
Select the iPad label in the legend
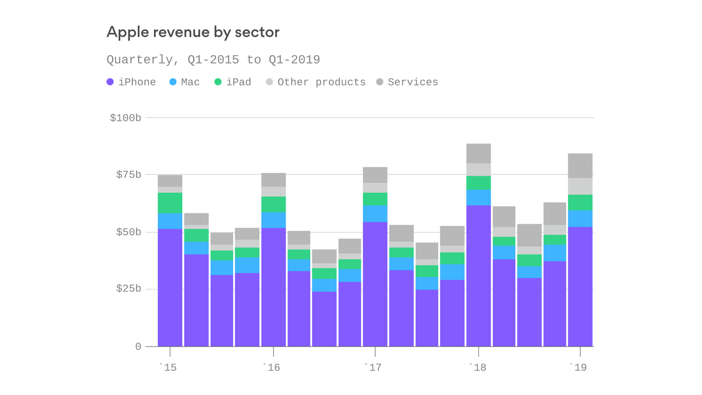click(x=239, y=82)
